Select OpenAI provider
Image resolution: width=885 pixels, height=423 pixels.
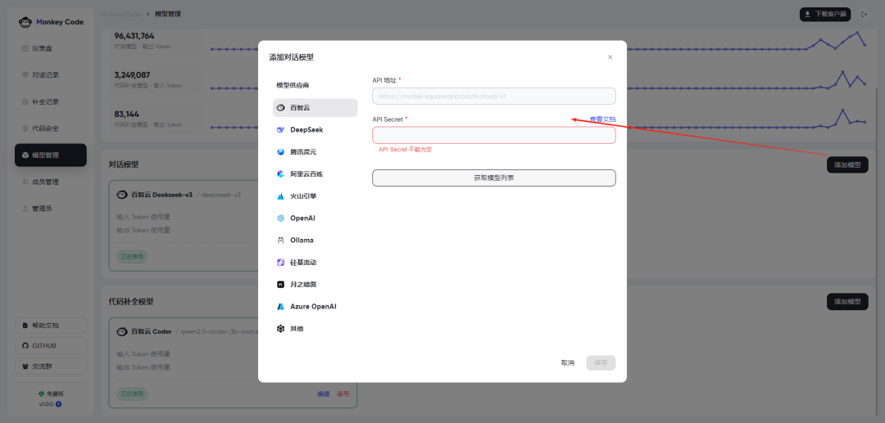[x=315, y=218]
